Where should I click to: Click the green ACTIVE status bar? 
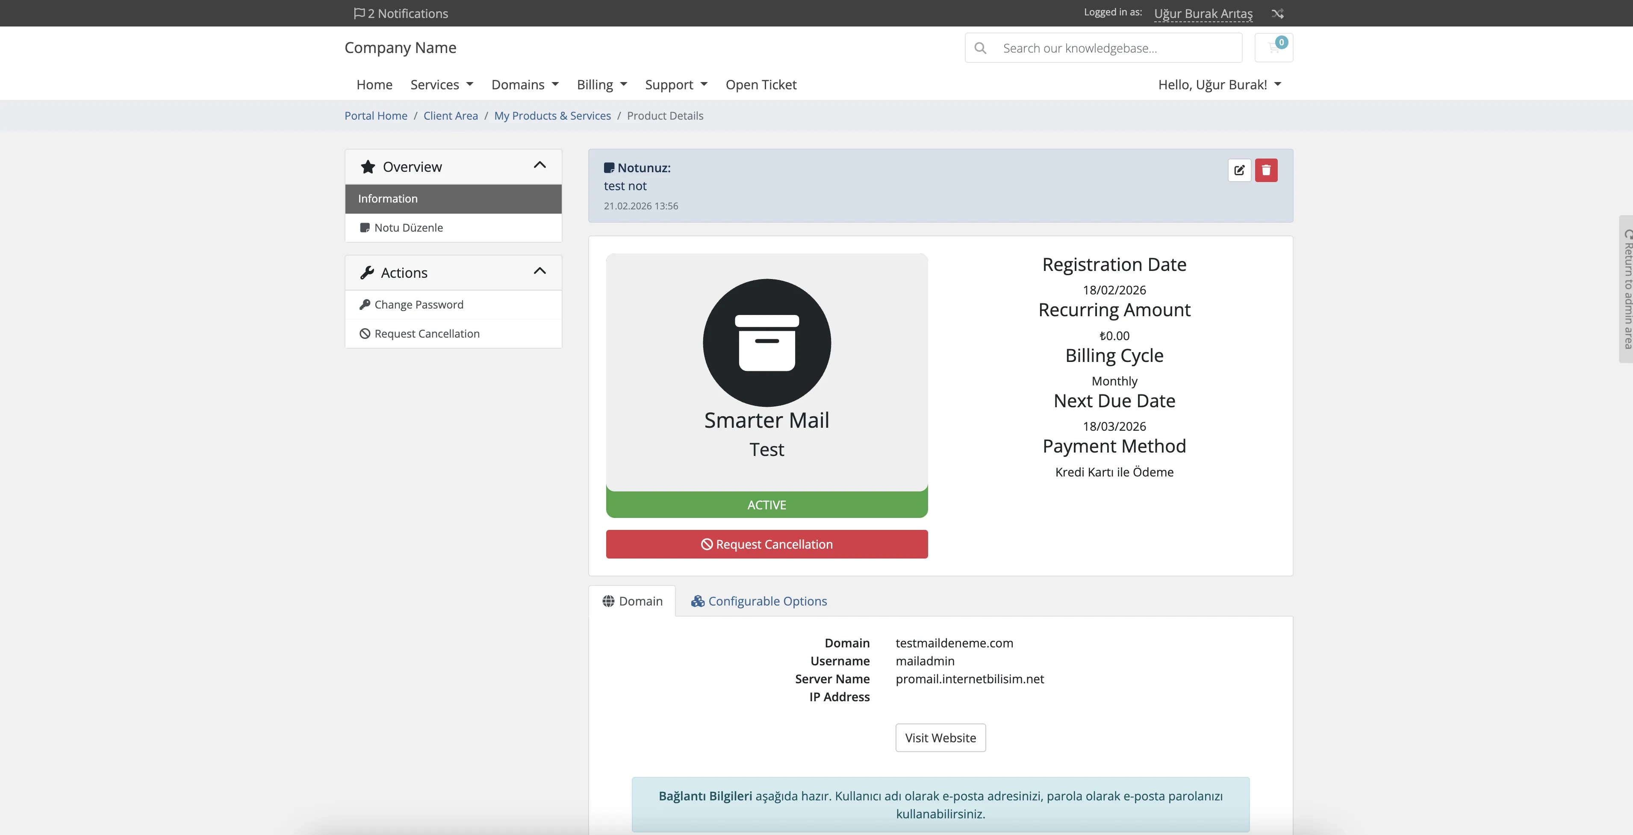pyautogui.click(x=766, y=505)
